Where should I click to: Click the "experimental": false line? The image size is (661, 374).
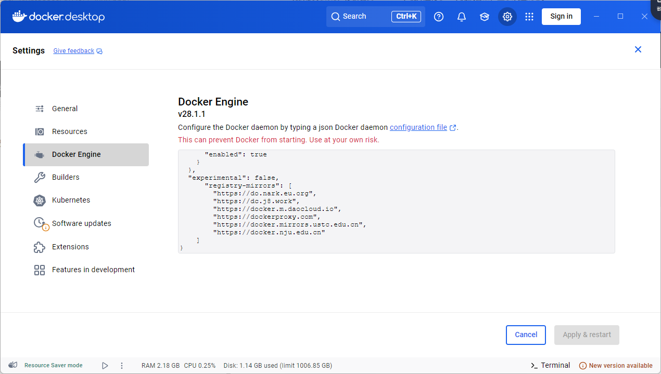point(233,178)
